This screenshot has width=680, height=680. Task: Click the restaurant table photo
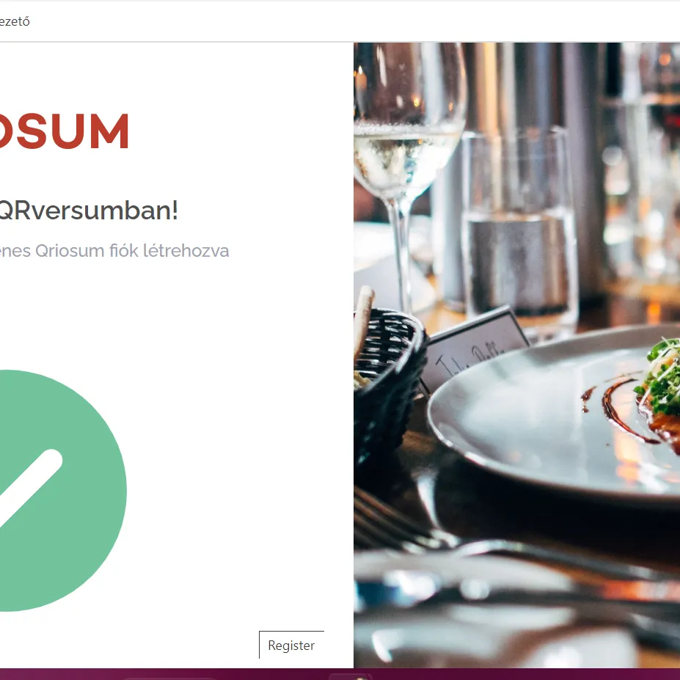click(x=516, y=355)
